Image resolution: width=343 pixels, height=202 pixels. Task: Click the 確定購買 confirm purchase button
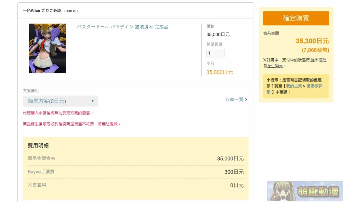coord(296,18)
